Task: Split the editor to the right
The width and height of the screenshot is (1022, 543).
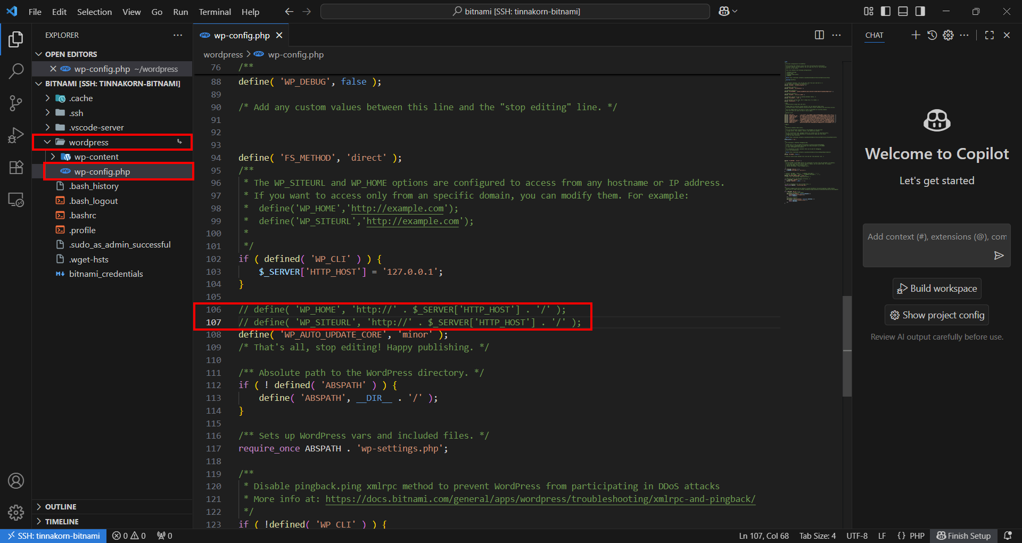Action: point(819,35)
